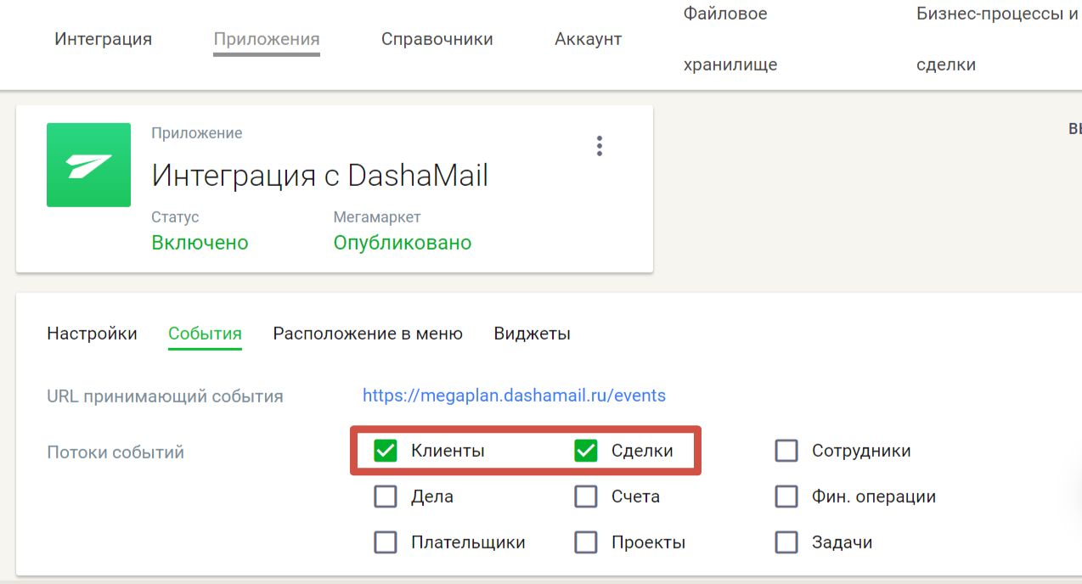
Task: Open the Справочники menu item
Action: (x=437, y=39)
